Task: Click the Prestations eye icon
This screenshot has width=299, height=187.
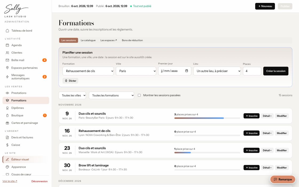Action: point(7,93)
